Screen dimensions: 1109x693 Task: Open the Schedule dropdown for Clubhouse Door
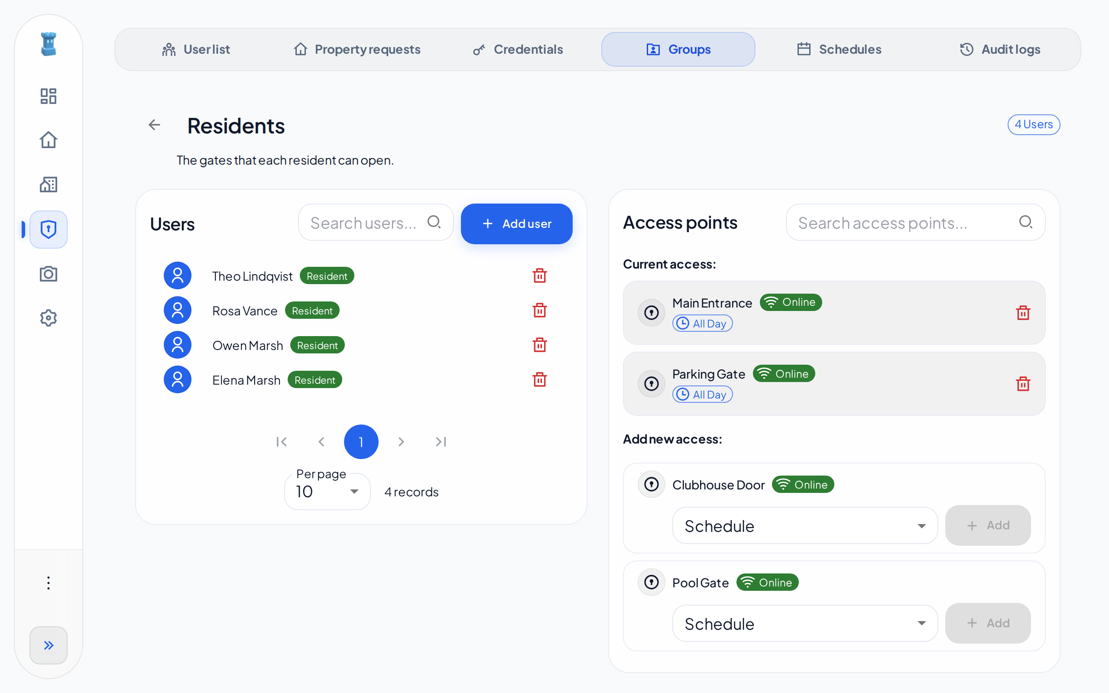pos(805,525)
